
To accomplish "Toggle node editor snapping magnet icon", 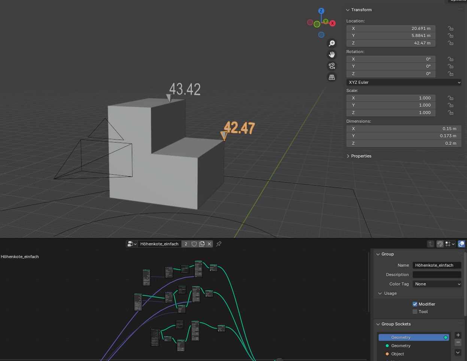I will tap(440, 244).
